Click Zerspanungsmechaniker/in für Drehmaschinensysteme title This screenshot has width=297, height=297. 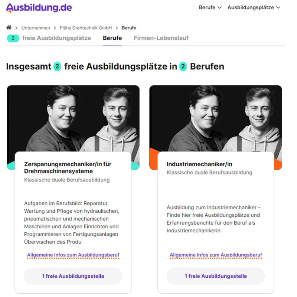(68, 168)
